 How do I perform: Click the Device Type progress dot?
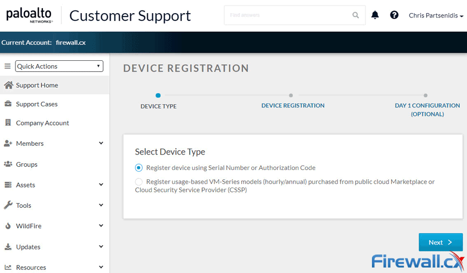pyautogui.click(x=158, y=95)
